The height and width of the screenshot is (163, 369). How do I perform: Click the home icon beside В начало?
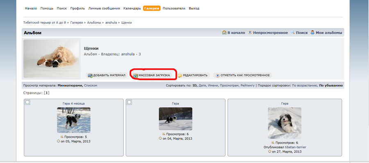pyautogui.click(x=224, y=32)
